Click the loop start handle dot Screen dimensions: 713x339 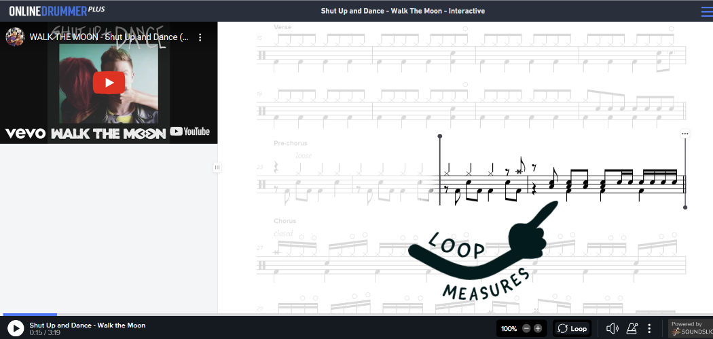(440, 136)
